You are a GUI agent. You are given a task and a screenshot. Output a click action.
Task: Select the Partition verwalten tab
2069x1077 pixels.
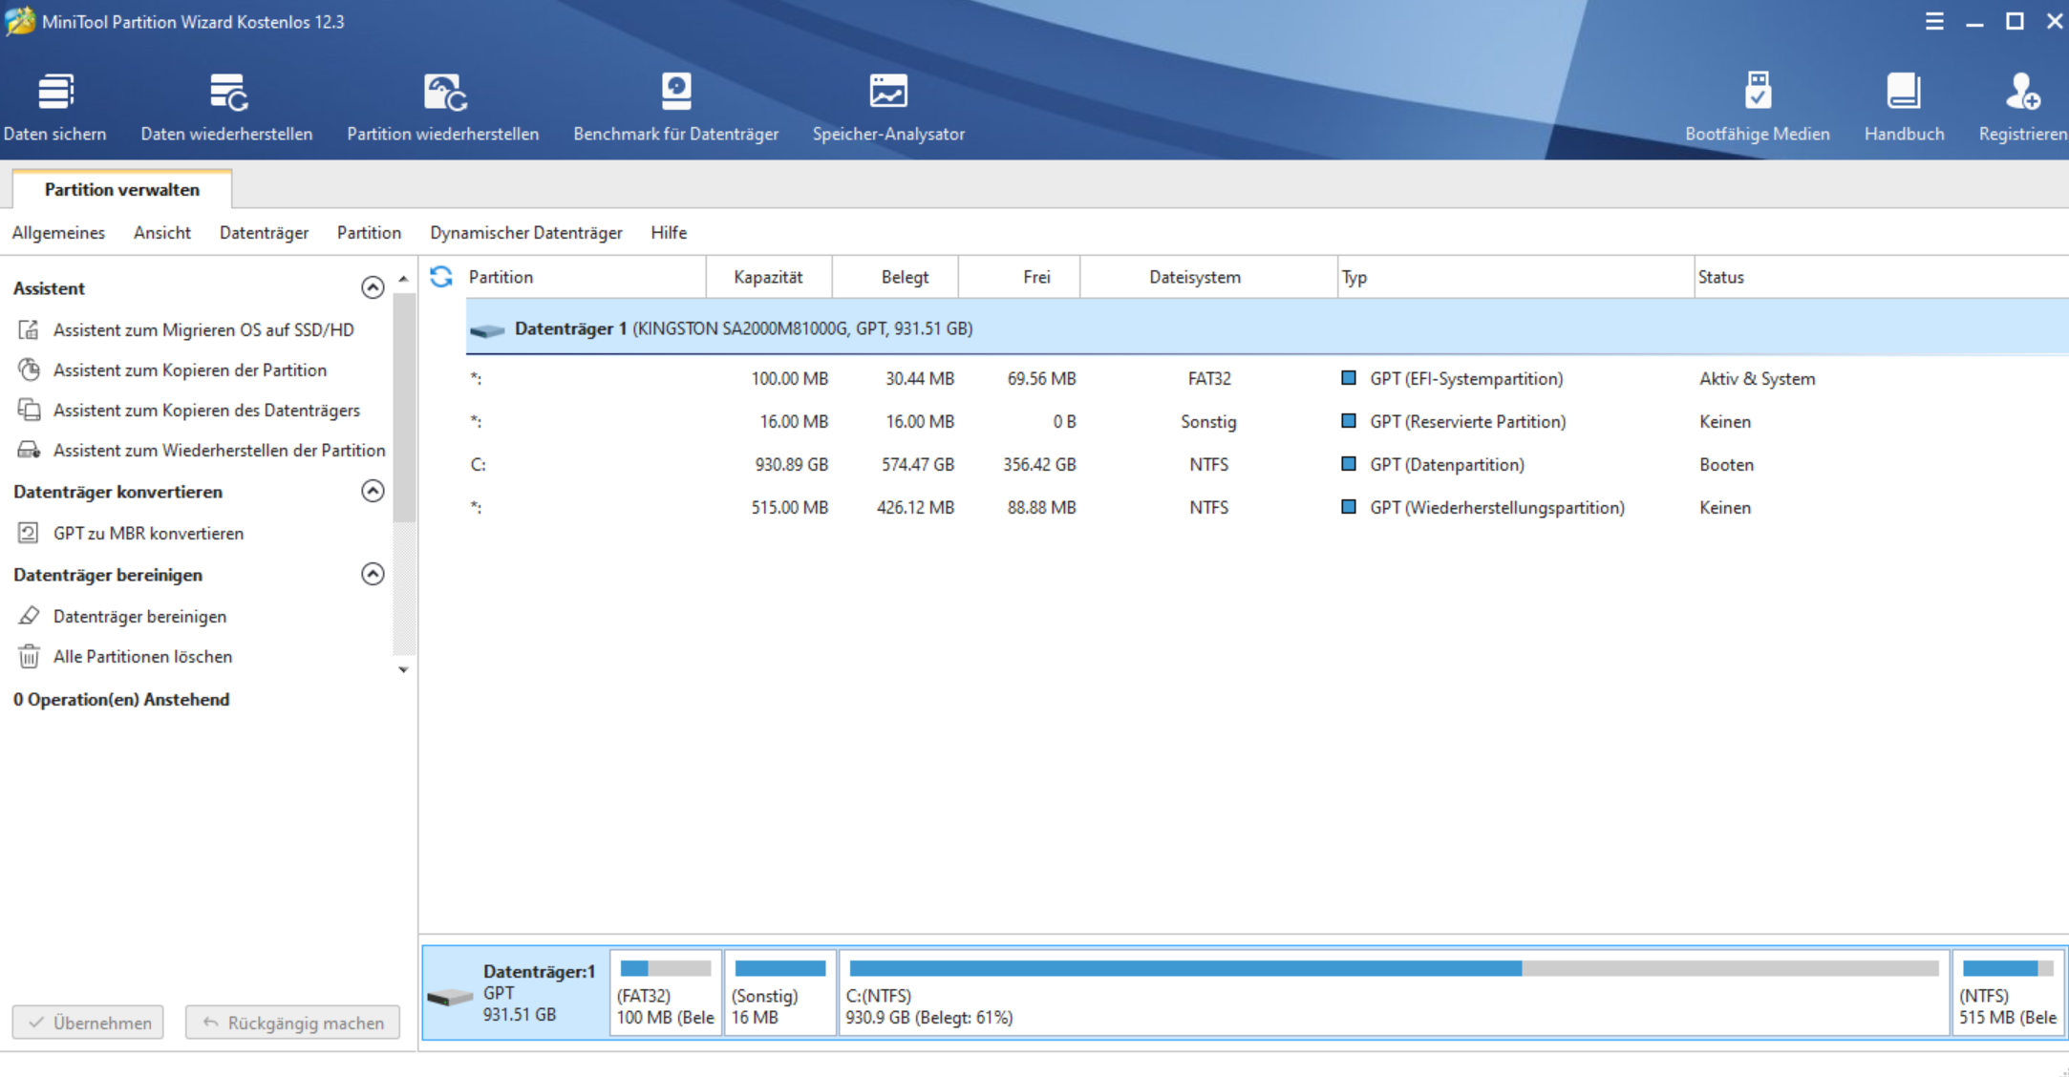(122, 189)
